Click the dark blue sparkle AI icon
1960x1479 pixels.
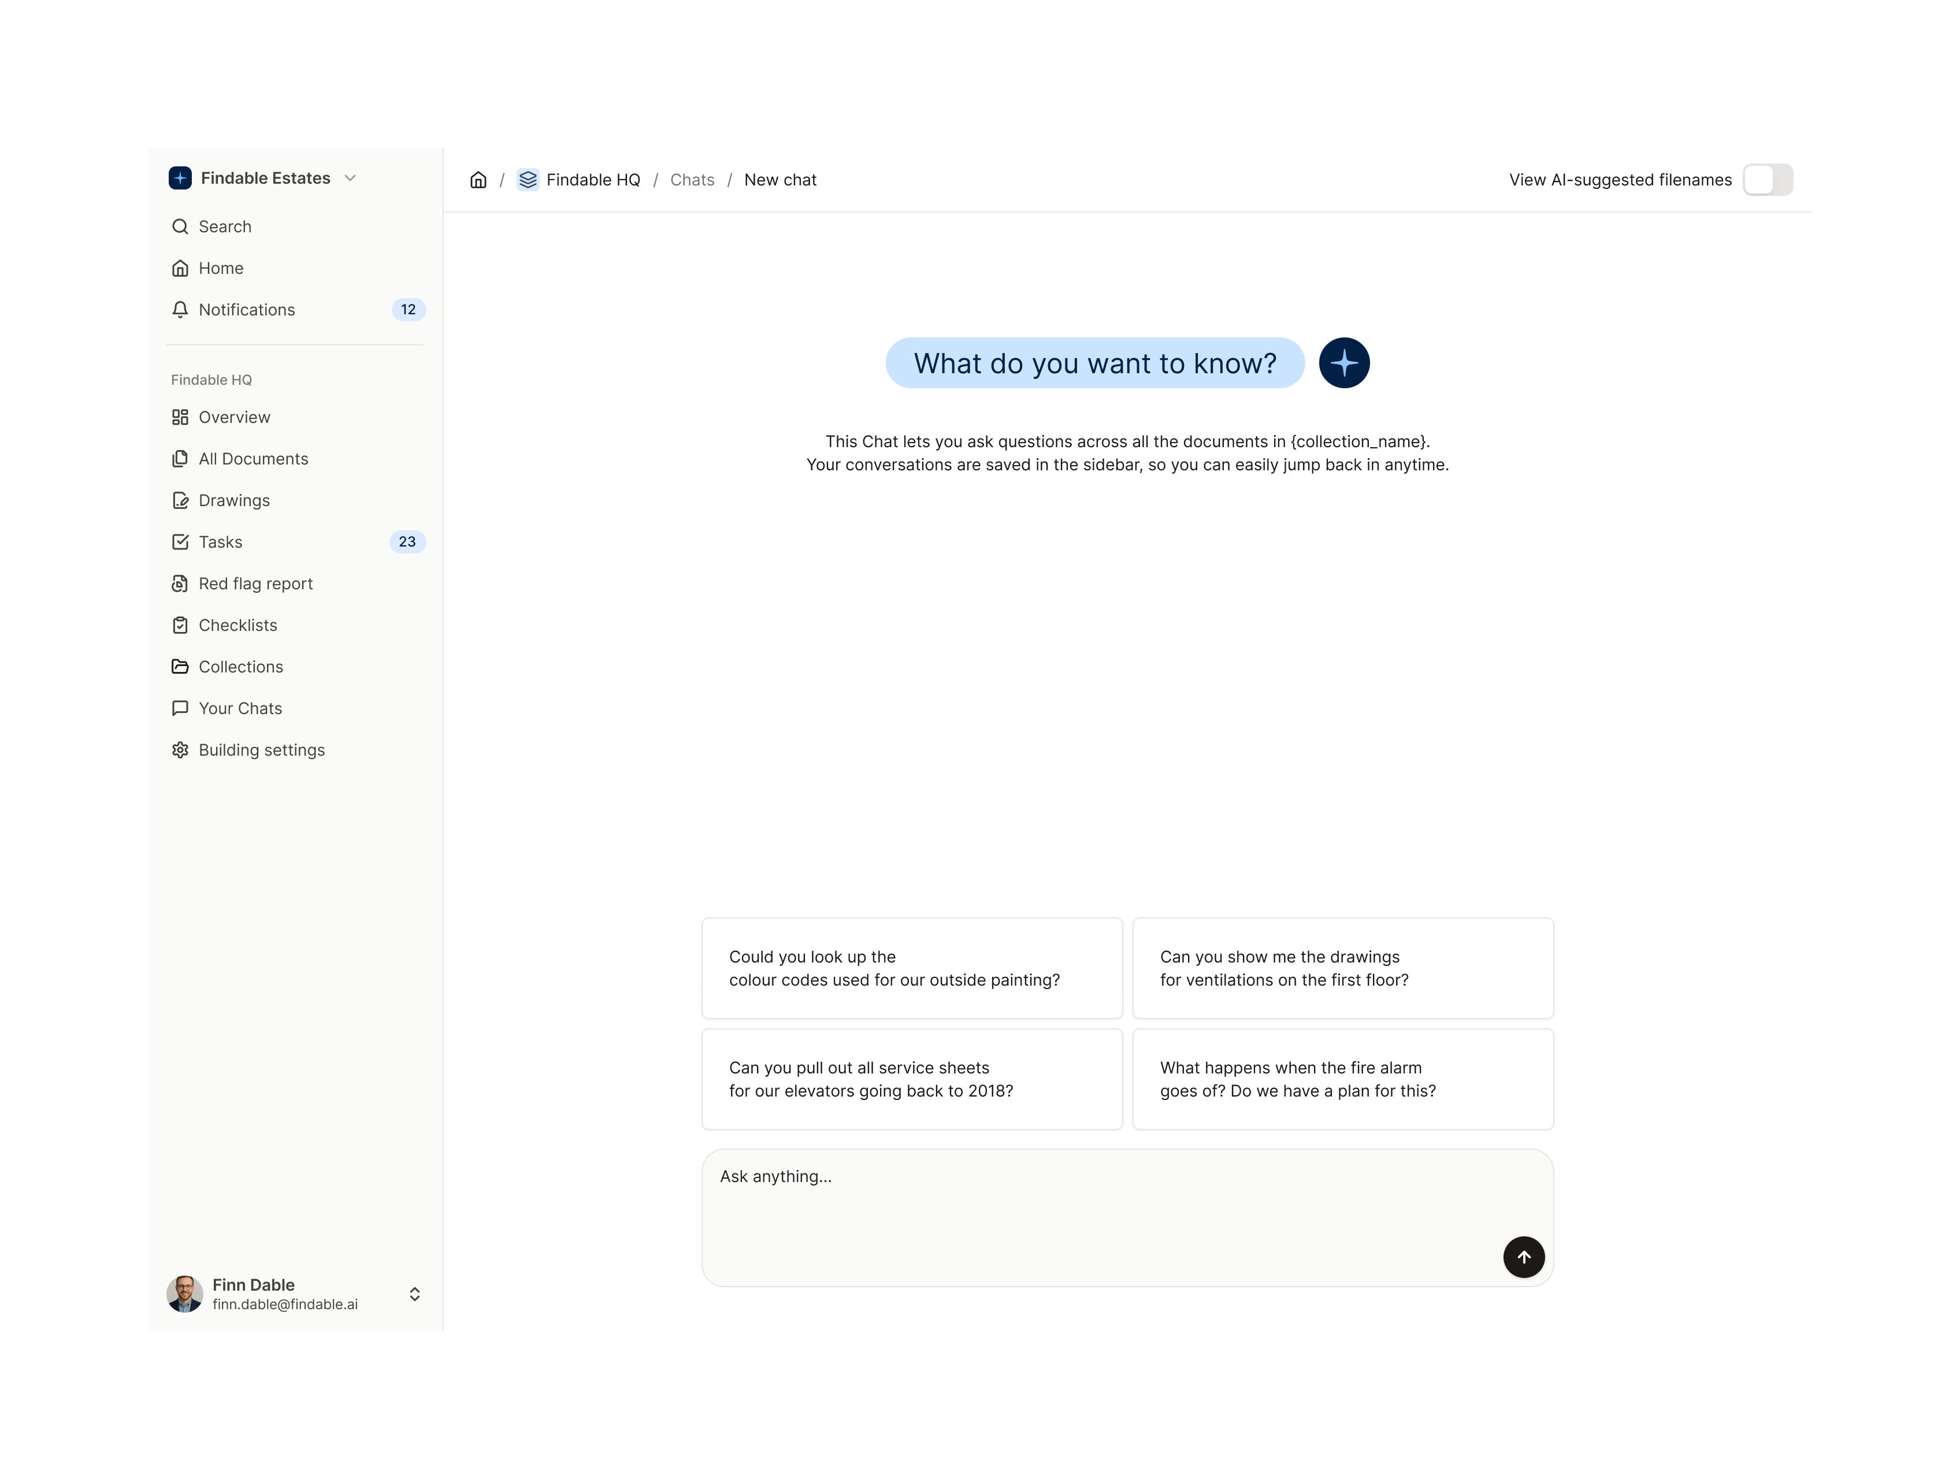tap(1344, 362)
